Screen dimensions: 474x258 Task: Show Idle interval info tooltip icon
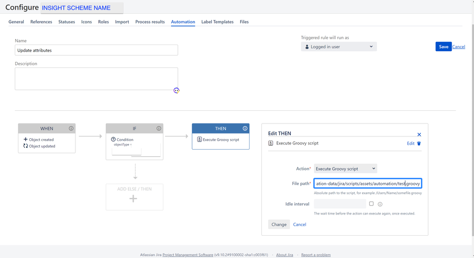tap(380, 205)
